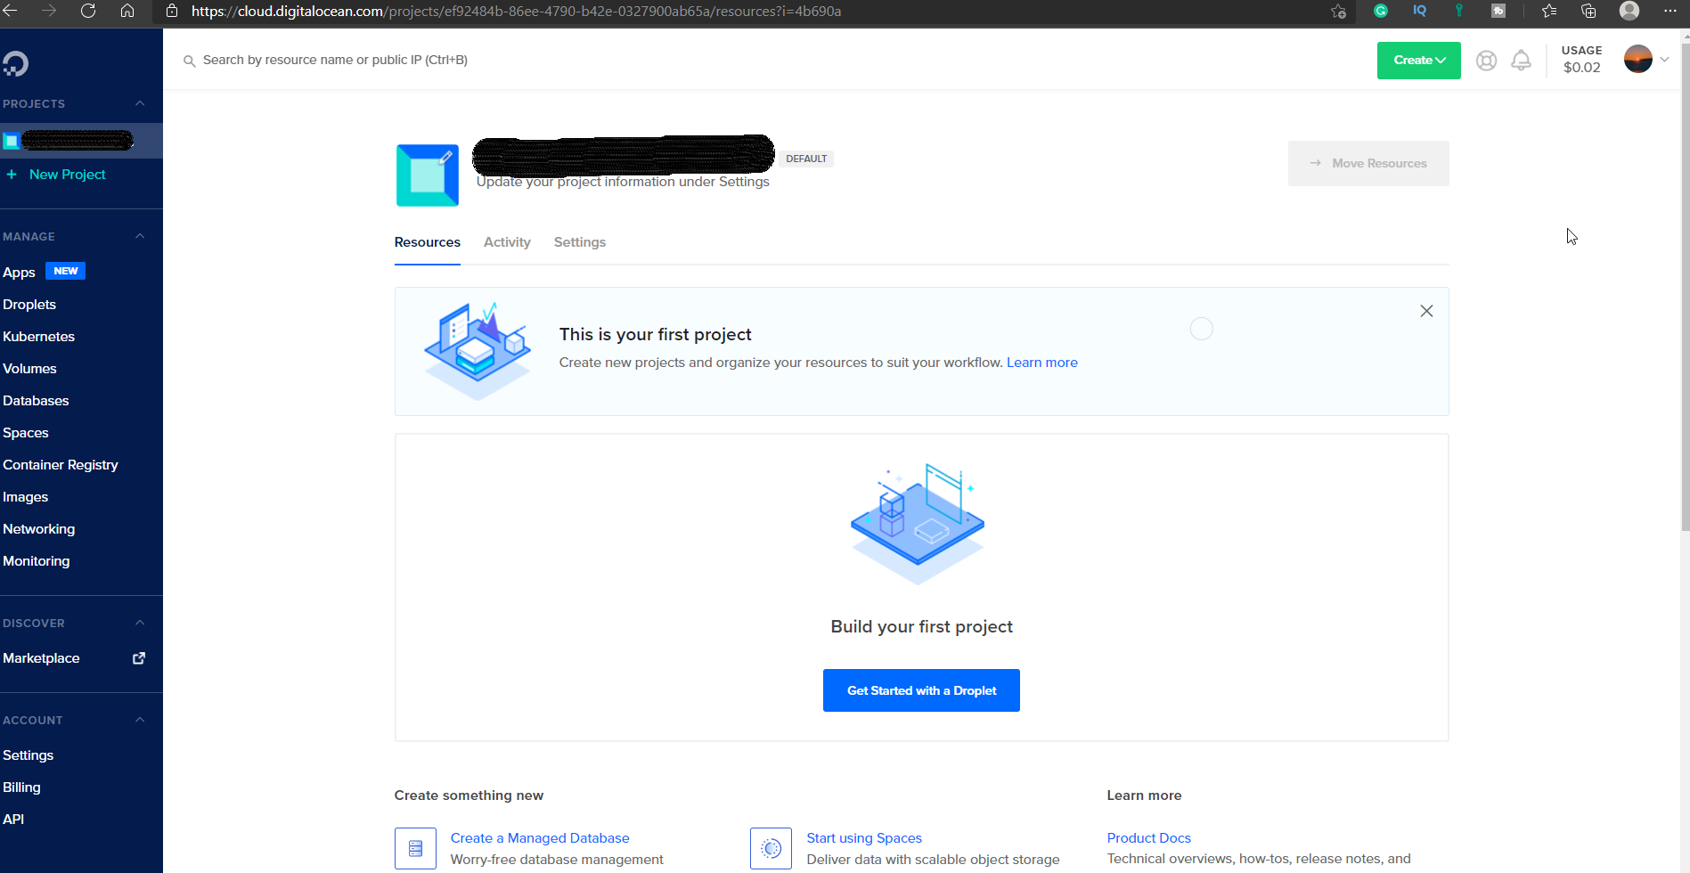Viewport: 1690px width, 873px height.
Task: Open Apps in the sidebar
Action: [19, 273]
